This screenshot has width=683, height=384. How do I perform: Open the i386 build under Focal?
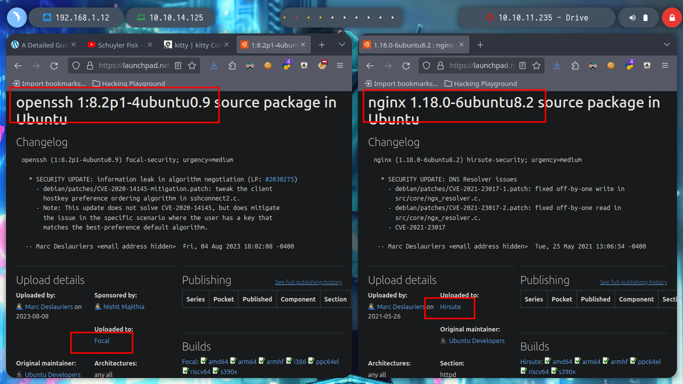300,361
